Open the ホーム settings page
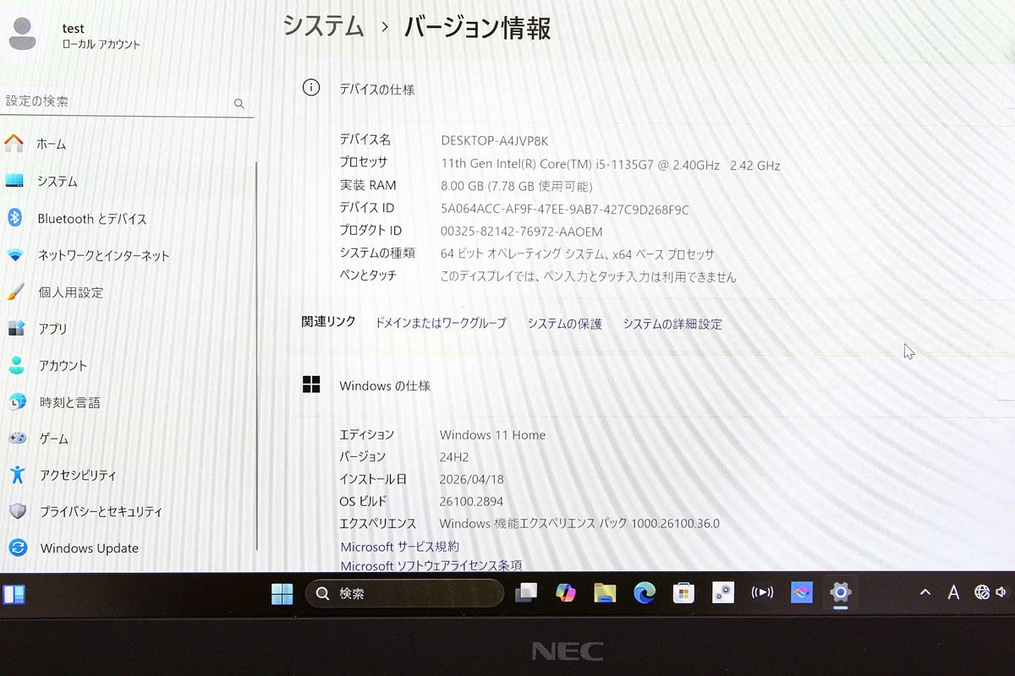Image resolution: width=1015 pixels, height=676 pixels. [127, 144]
